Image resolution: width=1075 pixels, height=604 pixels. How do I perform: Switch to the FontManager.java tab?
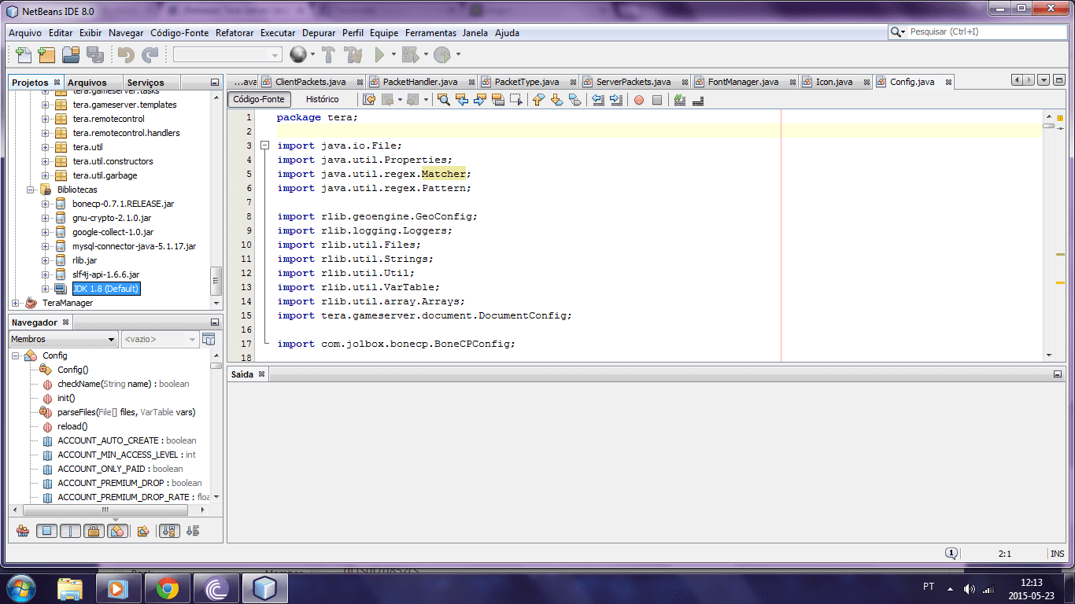click(743, 82)
